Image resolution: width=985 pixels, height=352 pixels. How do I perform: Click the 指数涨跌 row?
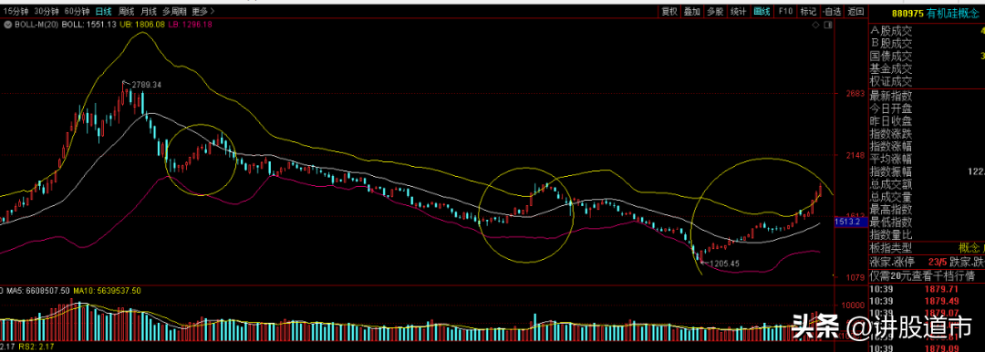(x=927, y=134)
